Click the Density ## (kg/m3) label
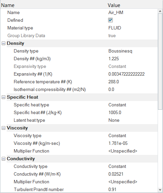Screen dimensions: 163x193 coord(32,59)
